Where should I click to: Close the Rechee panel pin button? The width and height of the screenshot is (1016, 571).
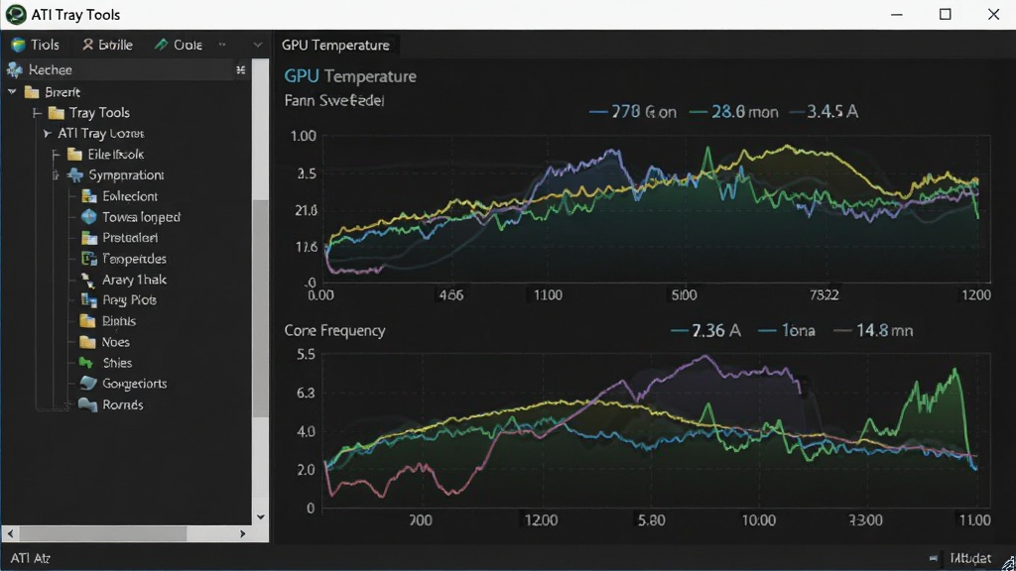[x=240, y=69]
